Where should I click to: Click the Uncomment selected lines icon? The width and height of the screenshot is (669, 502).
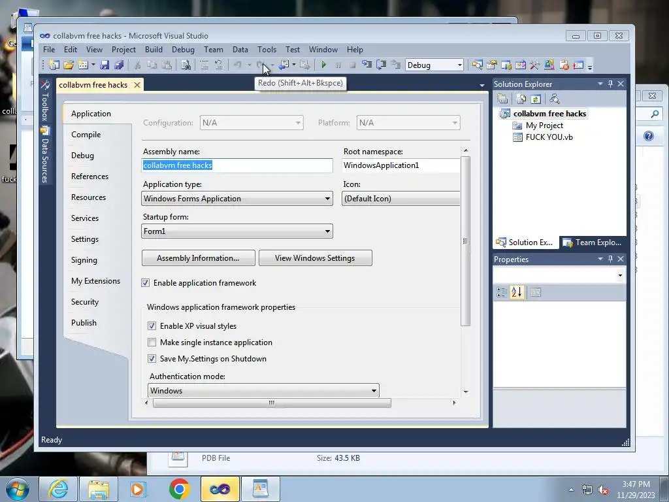point(219,65)
